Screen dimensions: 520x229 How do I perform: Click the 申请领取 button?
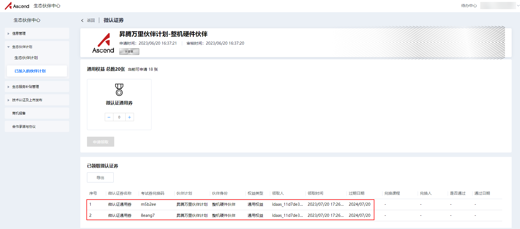(101, 142)
